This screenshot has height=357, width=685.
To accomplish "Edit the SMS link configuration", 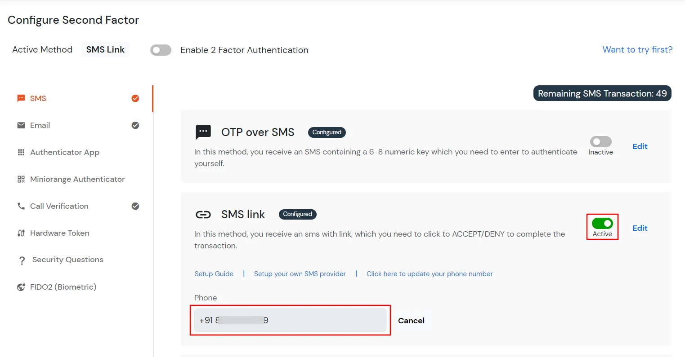I will click(x=640, y=228).
